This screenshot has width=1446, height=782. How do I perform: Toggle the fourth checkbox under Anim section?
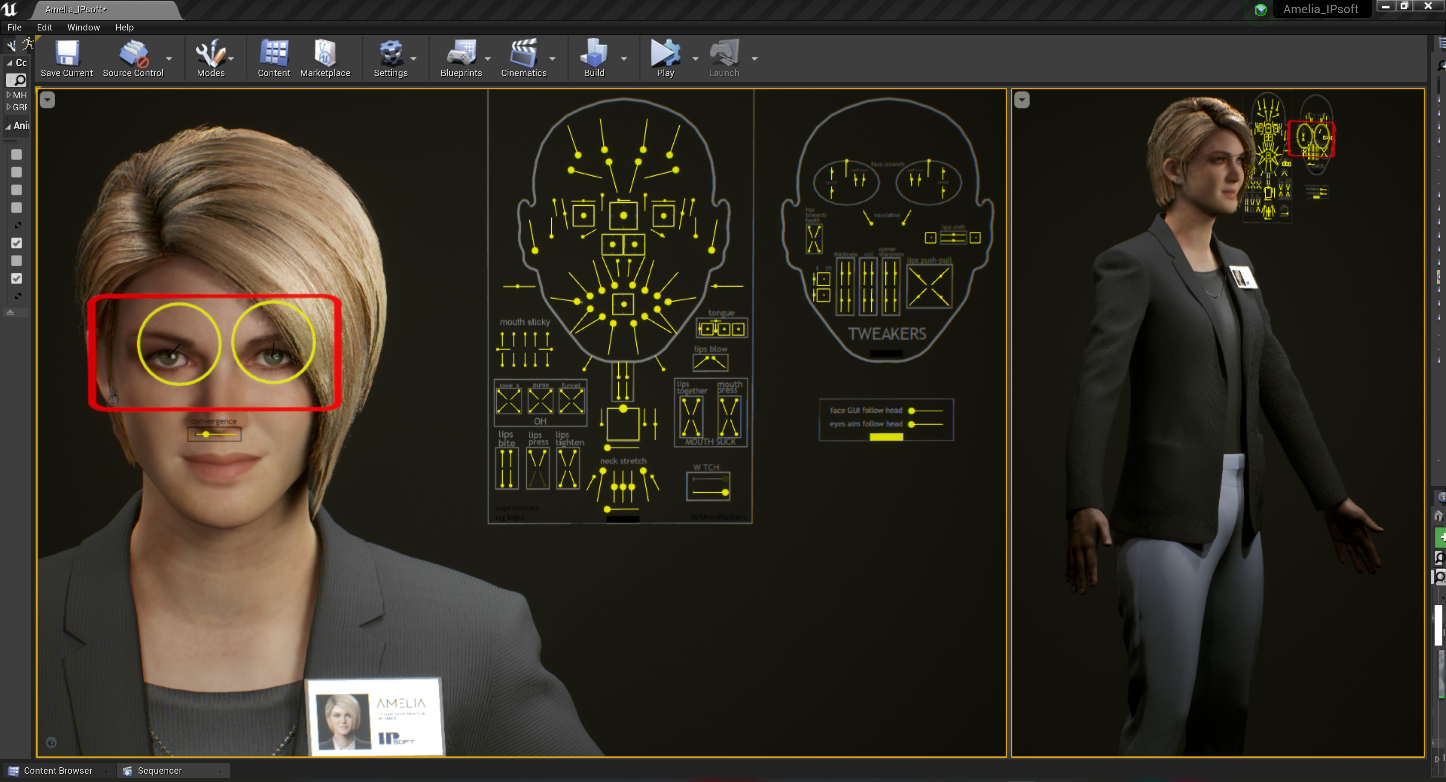tap(17, 208)
